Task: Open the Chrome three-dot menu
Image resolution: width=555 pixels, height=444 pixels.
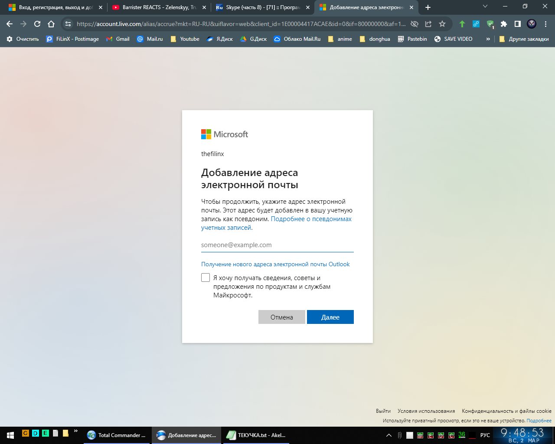Action: point(545,24)
